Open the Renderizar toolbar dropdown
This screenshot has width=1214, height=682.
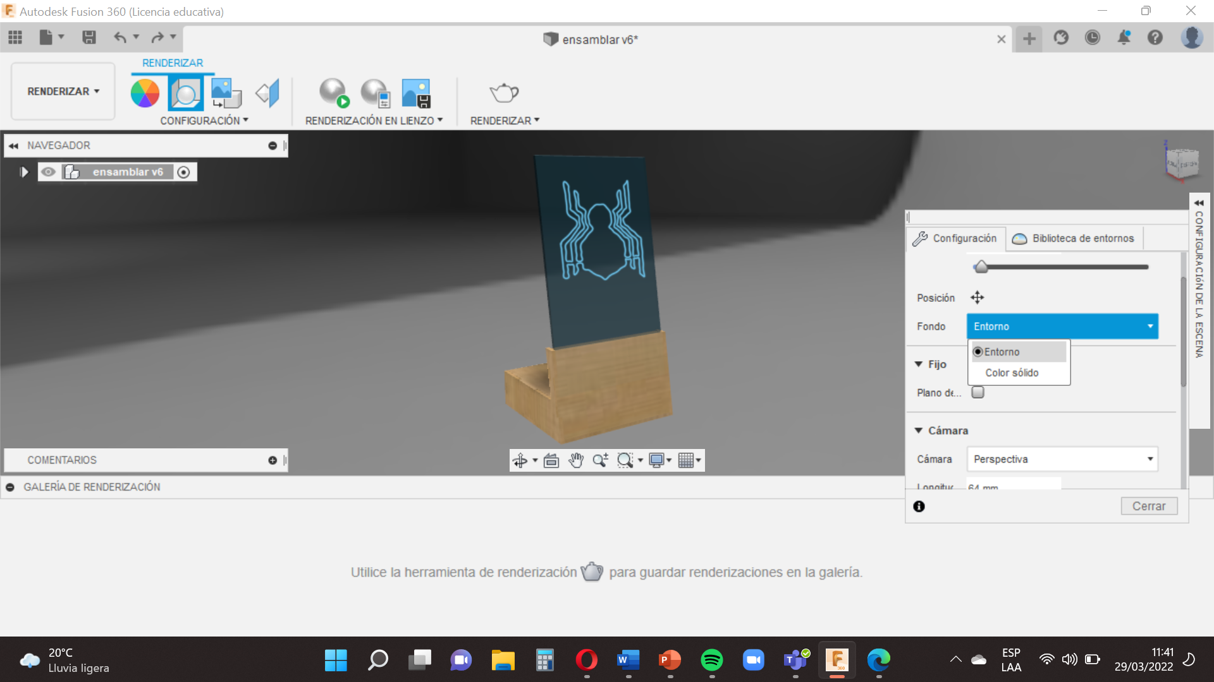(505, 121)
